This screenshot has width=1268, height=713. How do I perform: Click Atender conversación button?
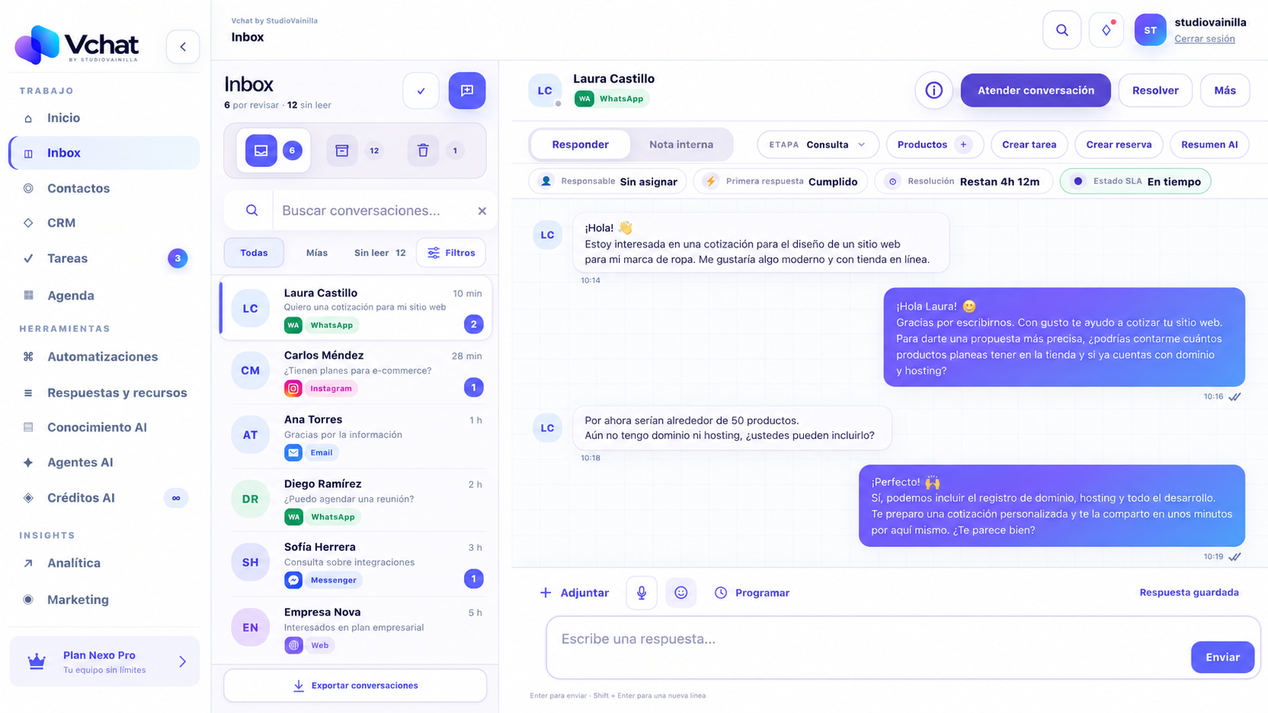point(1036,90)
